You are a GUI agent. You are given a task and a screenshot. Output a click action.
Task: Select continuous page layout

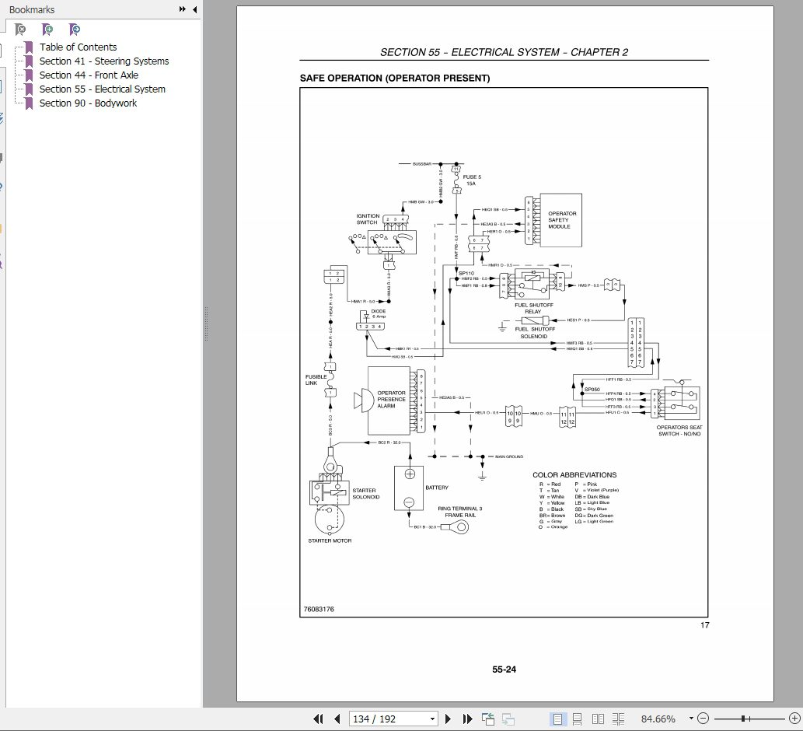[x=577, y=719]
